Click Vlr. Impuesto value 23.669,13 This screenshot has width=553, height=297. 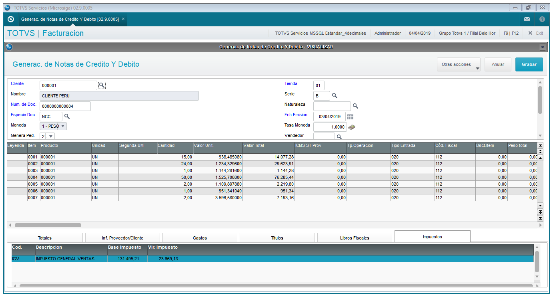(x=168, y=259)
